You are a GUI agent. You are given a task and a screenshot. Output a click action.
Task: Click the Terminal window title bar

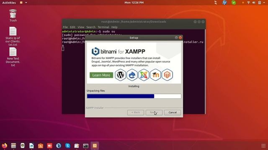tap(134, 22)
